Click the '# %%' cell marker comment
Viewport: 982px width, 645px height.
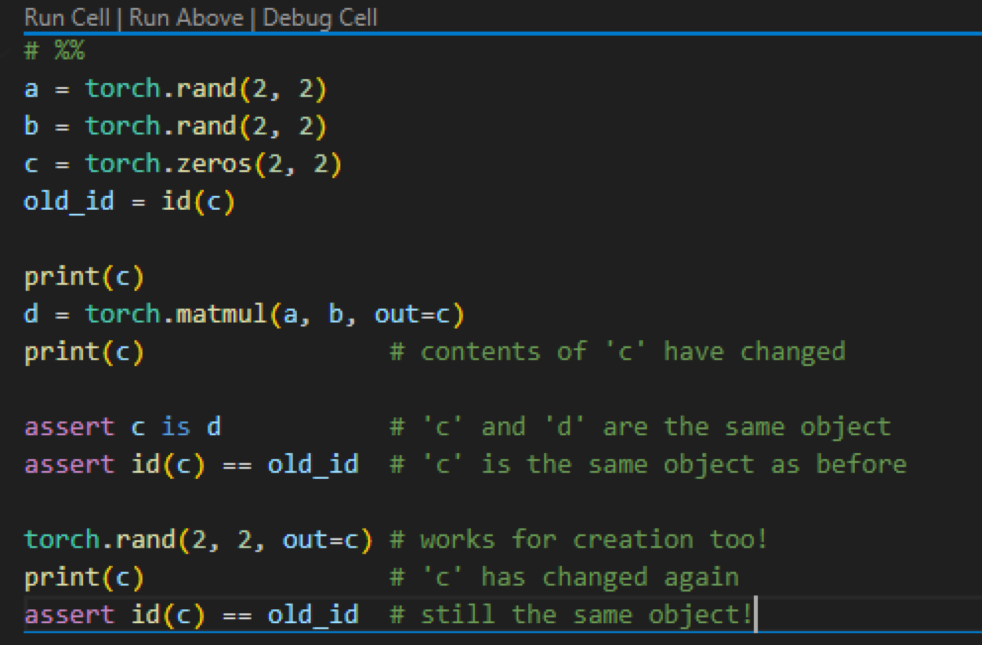click(54, 51)
